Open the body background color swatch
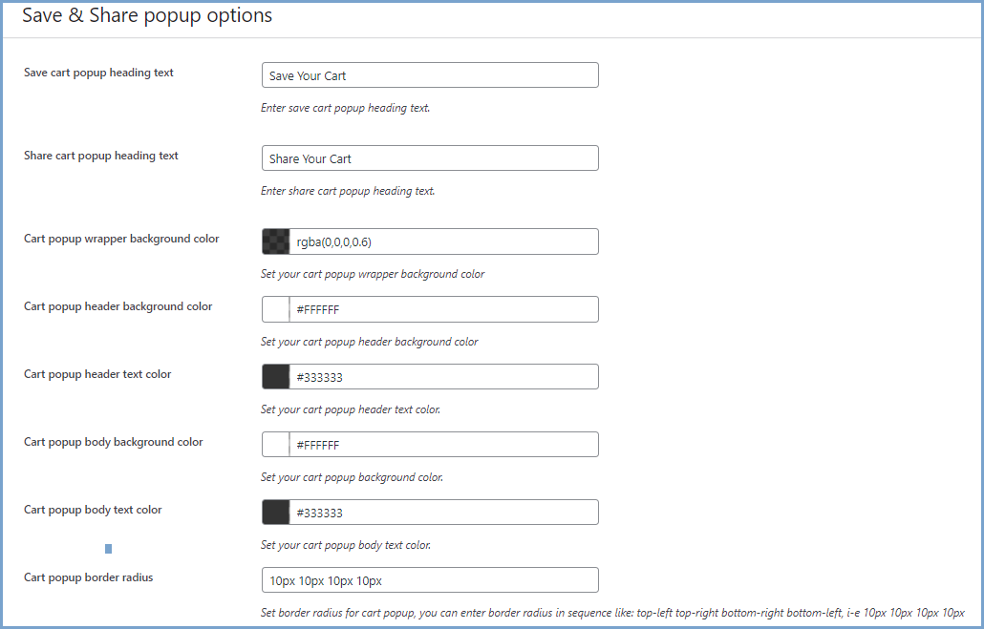The height and width of the screenshot is (629, 984). tap(276, 445)
